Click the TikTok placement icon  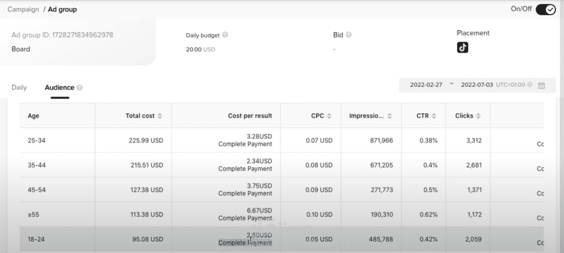[x=462, y=47]
